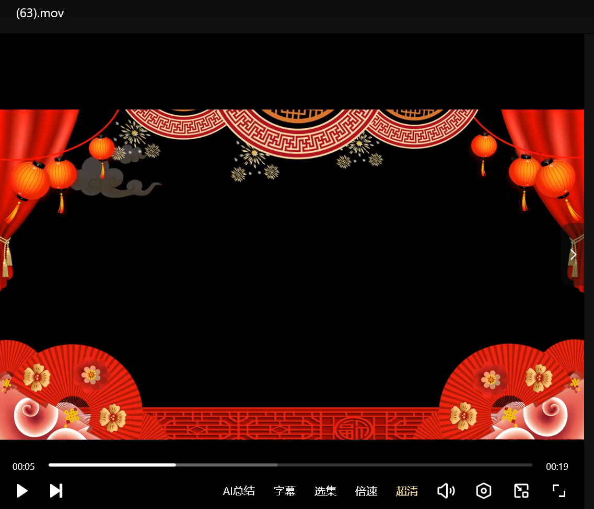The height and width of the screenshot is (509, 594).
Task: Toggle 字幕 subtitles
Action: (285, 491)
